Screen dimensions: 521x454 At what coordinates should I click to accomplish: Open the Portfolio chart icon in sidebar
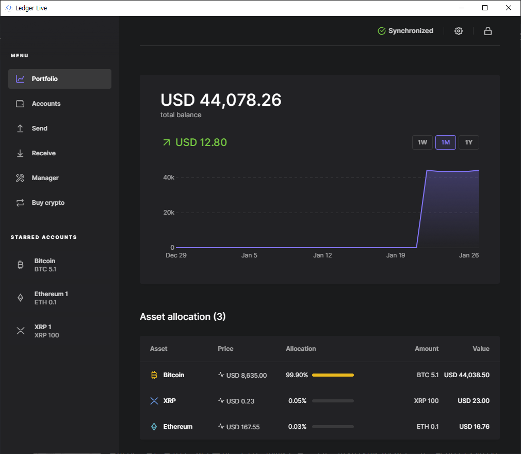tap(20, 79)
